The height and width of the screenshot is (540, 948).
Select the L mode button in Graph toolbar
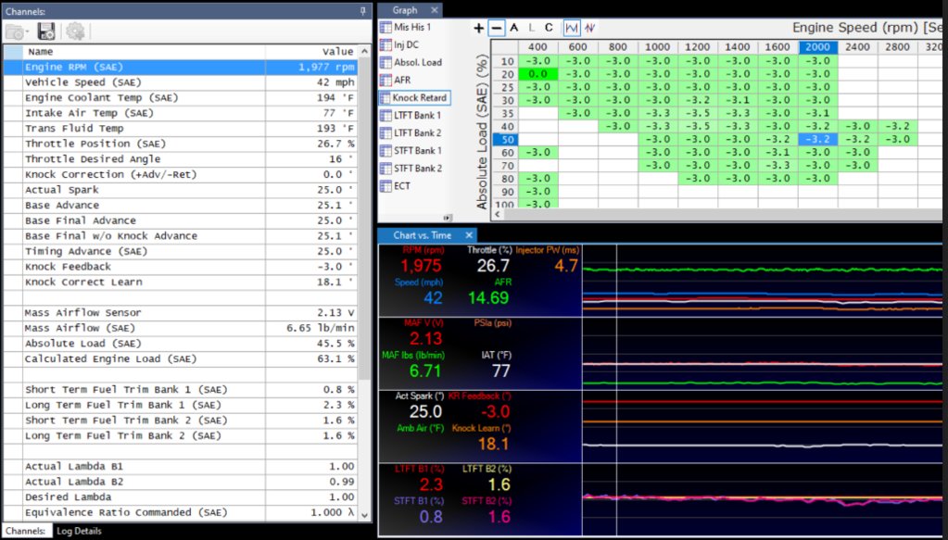tap(531, 28)
